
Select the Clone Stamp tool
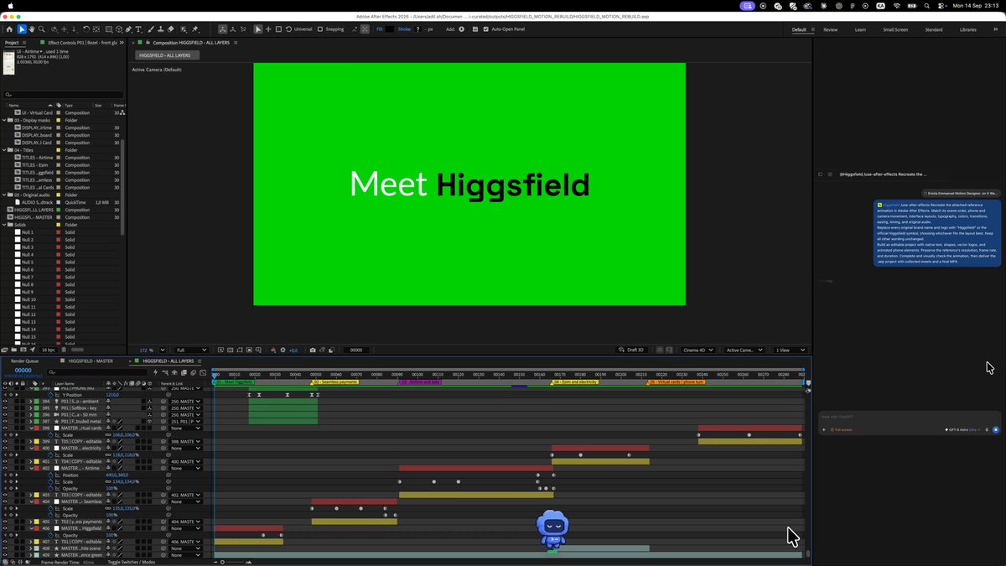click(x=160, y=29)
